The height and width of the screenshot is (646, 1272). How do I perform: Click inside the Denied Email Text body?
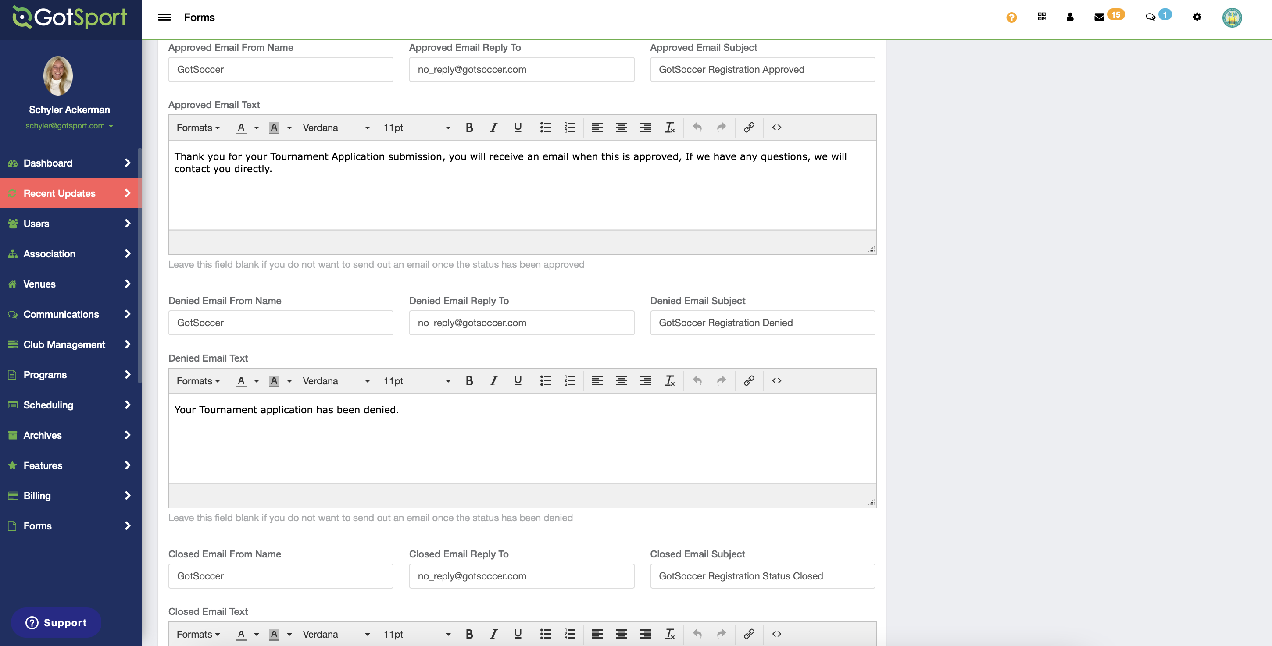point(522,438)
